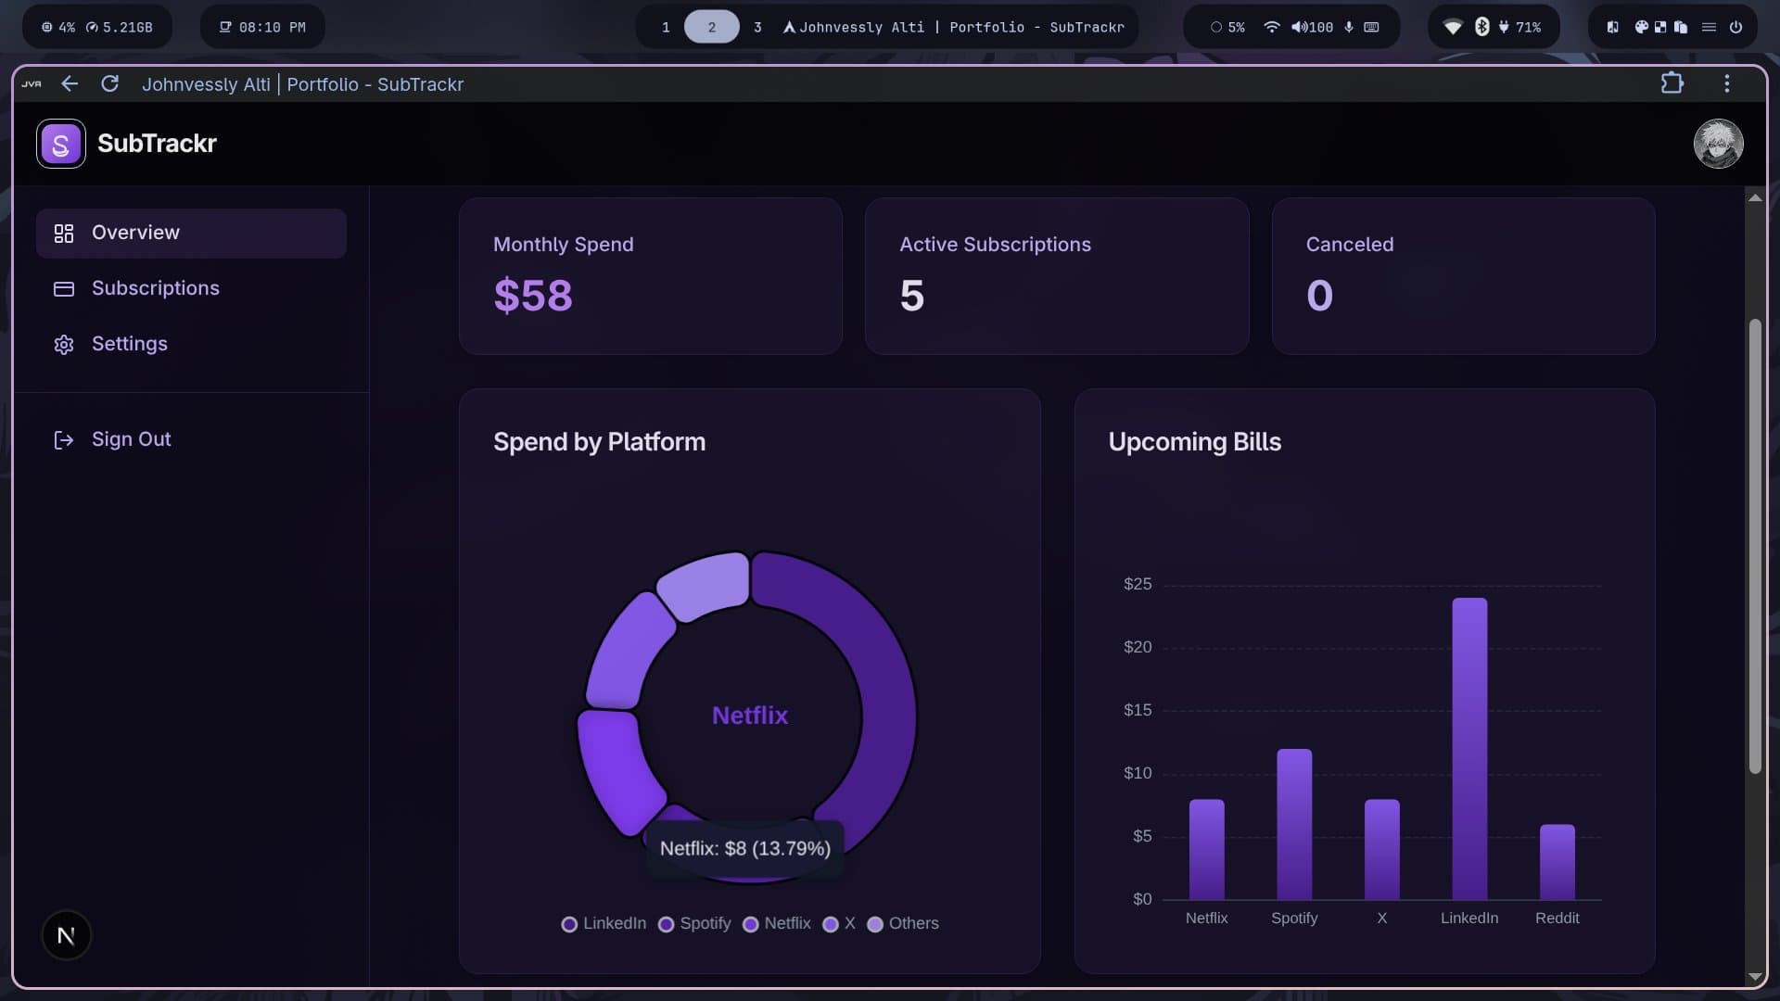Toggle the LinkedIn legend in Spend by Platform
Screen dimensions: 1780x1001
pyautogui.click(x=603, y=923)
